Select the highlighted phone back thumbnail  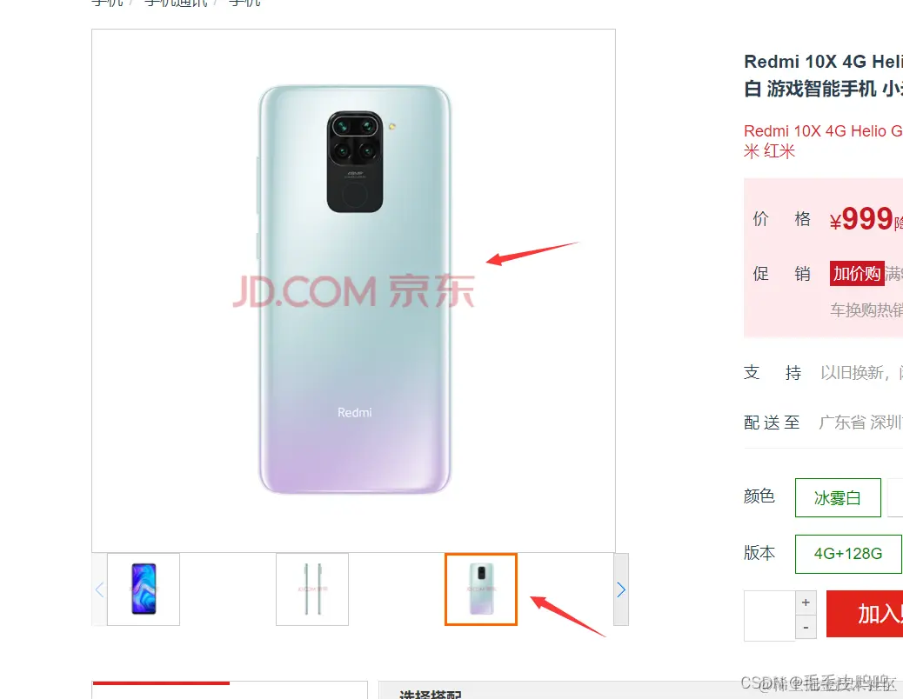point(481,589)
